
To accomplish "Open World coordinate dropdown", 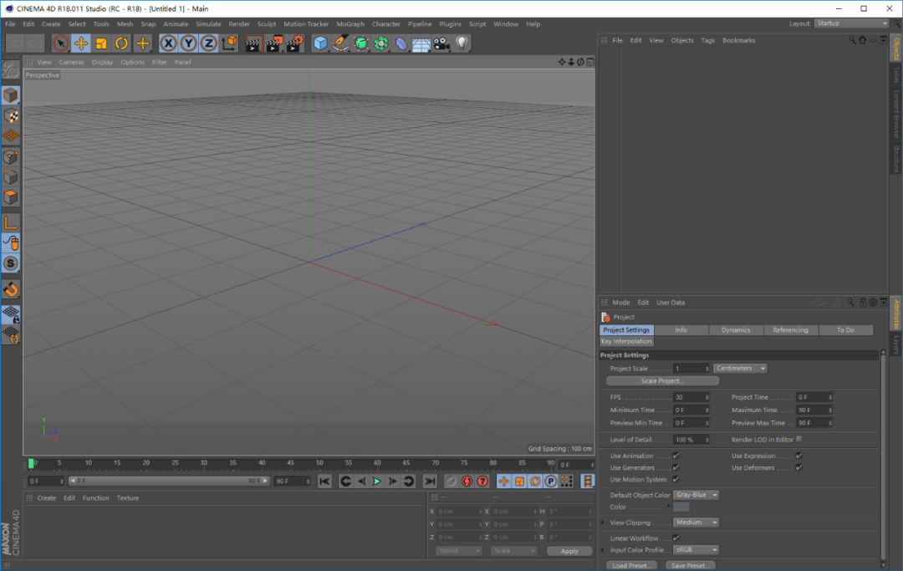I will point(458,551).
